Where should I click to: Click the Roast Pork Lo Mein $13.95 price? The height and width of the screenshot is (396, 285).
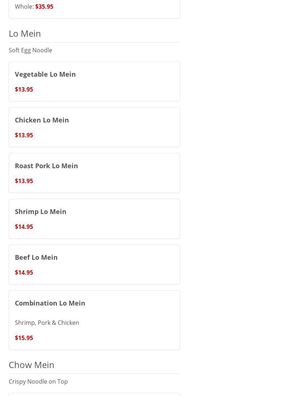(x=24, y=181)
